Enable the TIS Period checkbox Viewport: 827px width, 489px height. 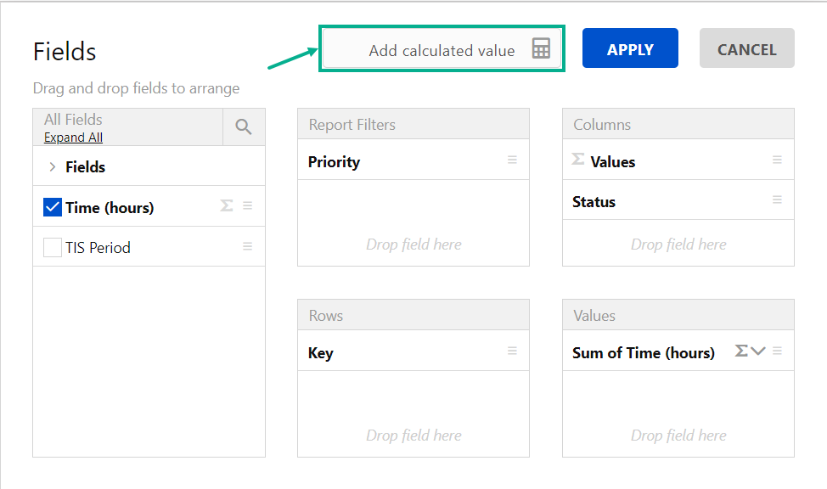(x=52, y=248)
